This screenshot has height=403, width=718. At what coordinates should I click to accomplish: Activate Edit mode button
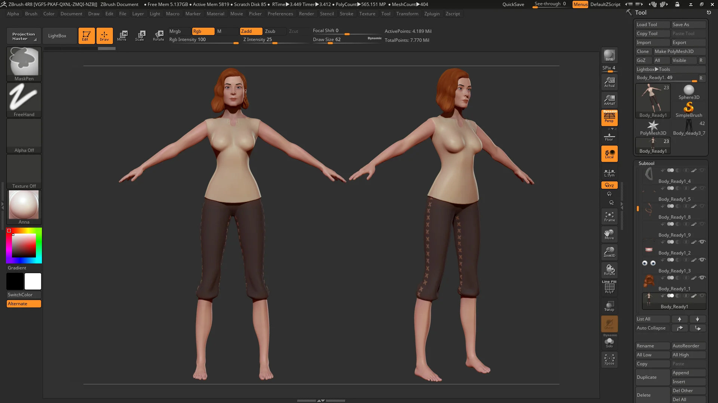[x=86, y=36]
